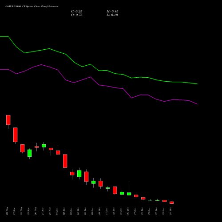Click the red candlestick above 18 Dec
222x222 pixels.
click(x=143, y=198)
